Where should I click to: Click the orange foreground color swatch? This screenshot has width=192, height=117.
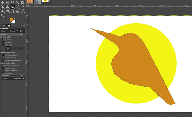[12, 20]
